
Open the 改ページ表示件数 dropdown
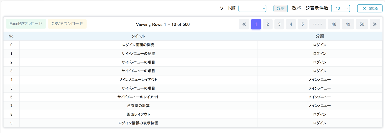[340, 9]
